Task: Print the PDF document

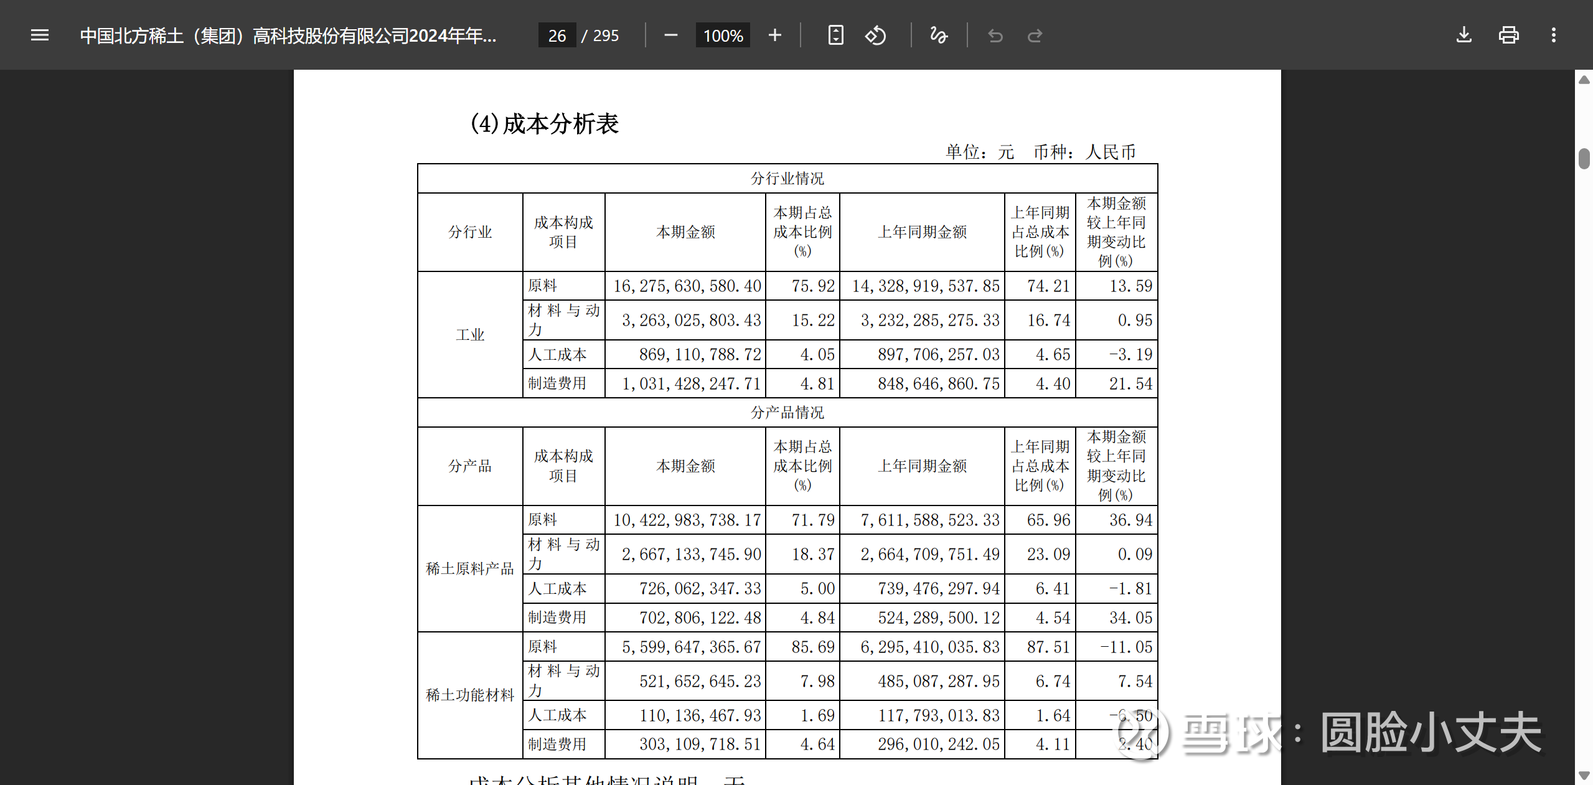Action: click(1508, 35)
